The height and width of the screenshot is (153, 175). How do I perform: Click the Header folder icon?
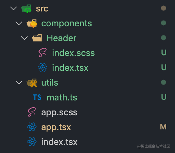[37, 38]
